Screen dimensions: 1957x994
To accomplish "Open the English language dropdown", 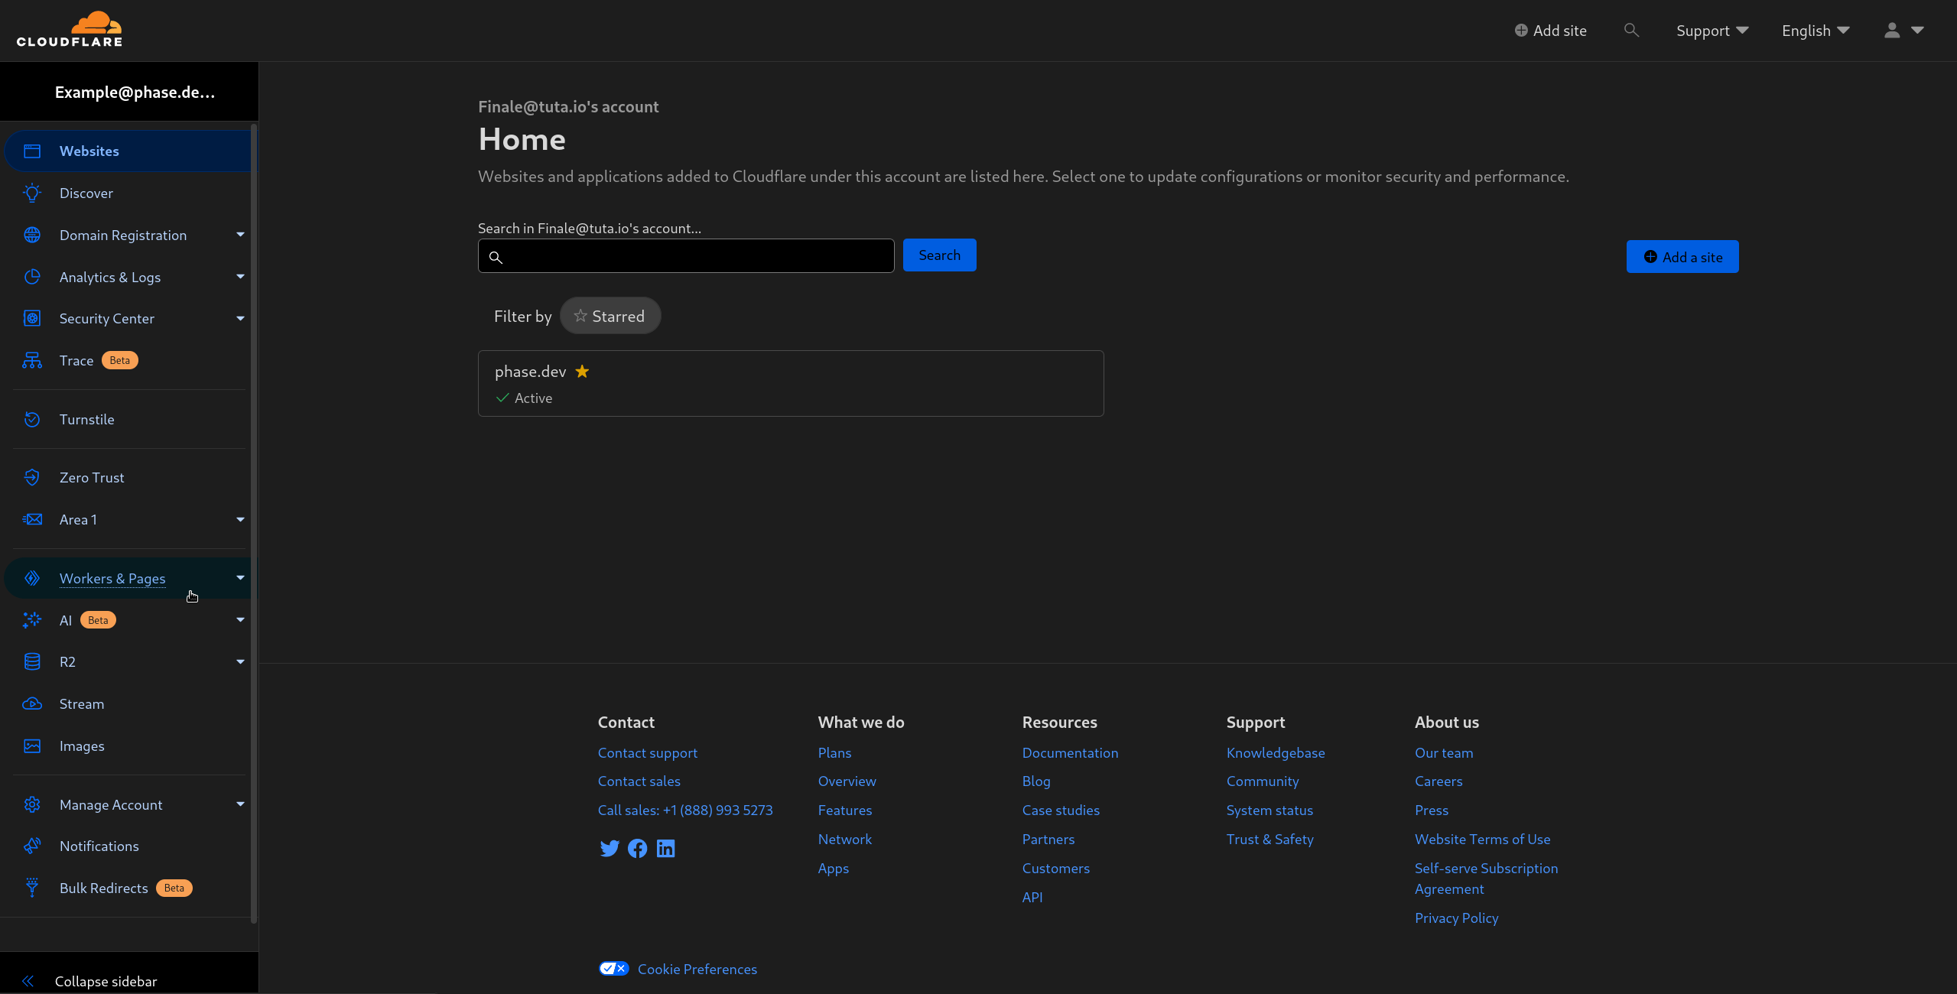I will pyautogui.click(x=1814, y=31).
